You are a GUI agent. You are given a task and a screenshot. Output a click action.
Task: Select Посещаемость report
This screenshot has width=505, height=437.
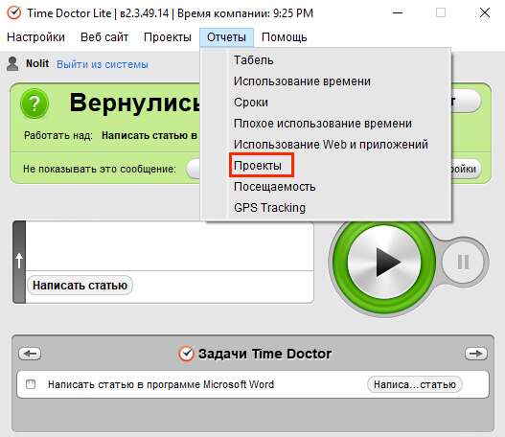tap(274, 187)
